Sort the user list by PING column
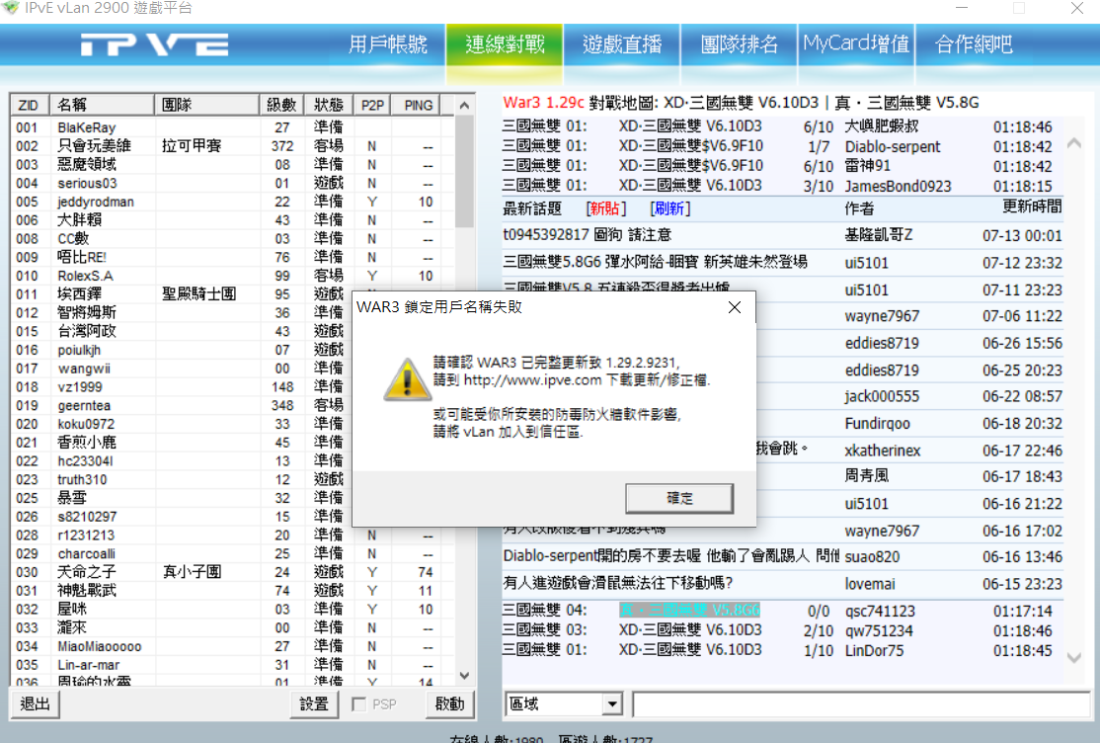Image resolution: width=1100 pixels, height=743 pixels. (418, 105)
